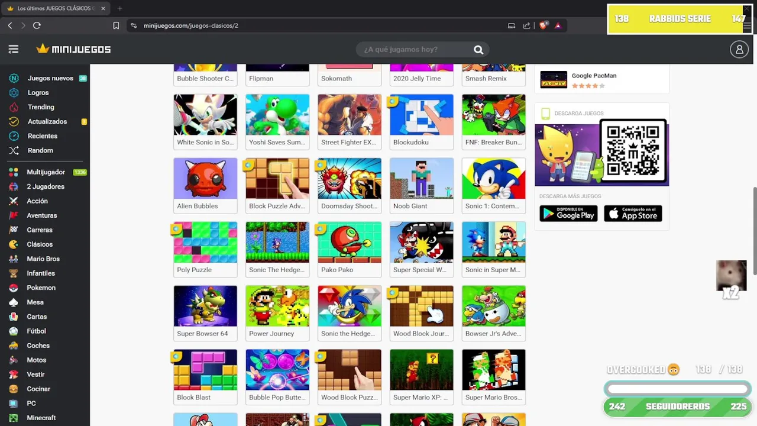Open new browser tab with plus
757x426 pixels.
tap(119, 8)
